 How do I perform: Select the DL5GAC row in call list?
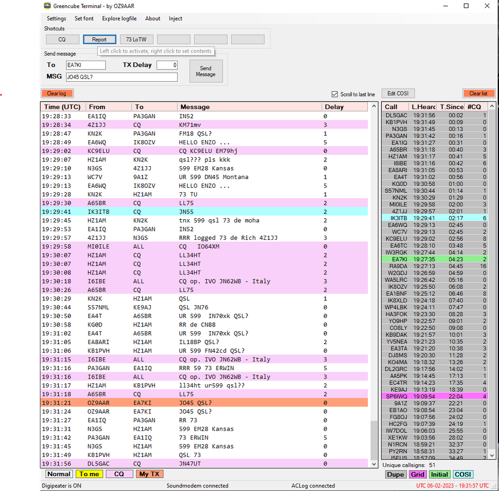click(x=435, y=115)
